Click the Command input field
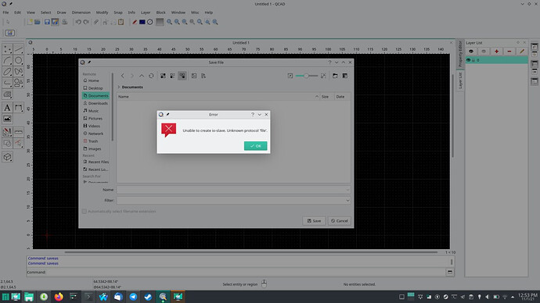Screen dimensions: 540x303 click(246, 272)
